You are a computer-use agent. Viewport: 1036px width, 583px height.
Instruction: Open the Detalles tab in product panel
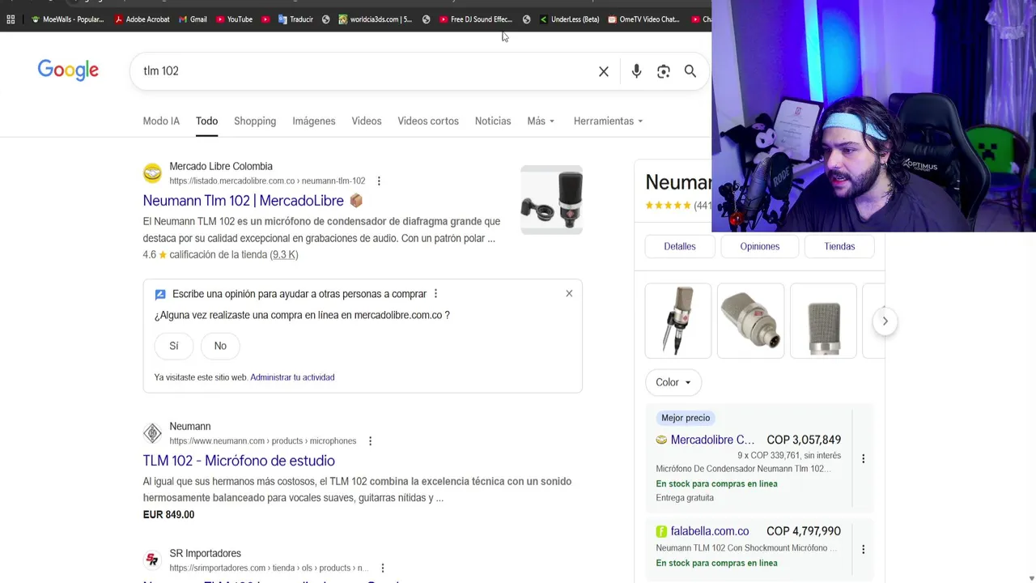680,246
